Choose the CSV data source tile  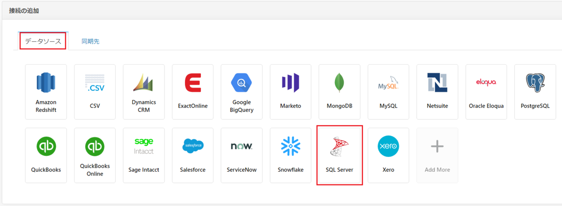coord(95,92)
